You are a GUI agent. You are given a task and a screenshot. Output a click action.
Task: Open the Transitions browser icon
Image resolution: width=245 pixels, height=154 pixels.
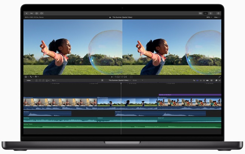pos(219,80)
